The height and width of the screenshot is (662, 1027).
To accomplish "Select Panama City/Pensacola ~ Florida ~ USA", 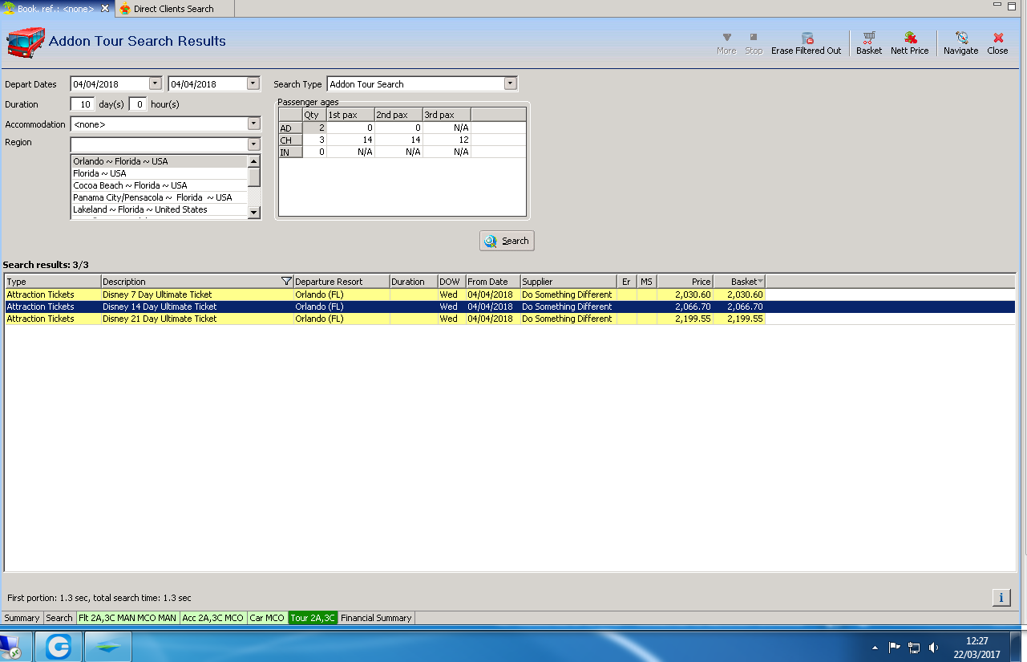I will (159, 197).
